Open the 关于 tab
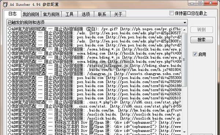Screen dimensions: 220x135 118,14
